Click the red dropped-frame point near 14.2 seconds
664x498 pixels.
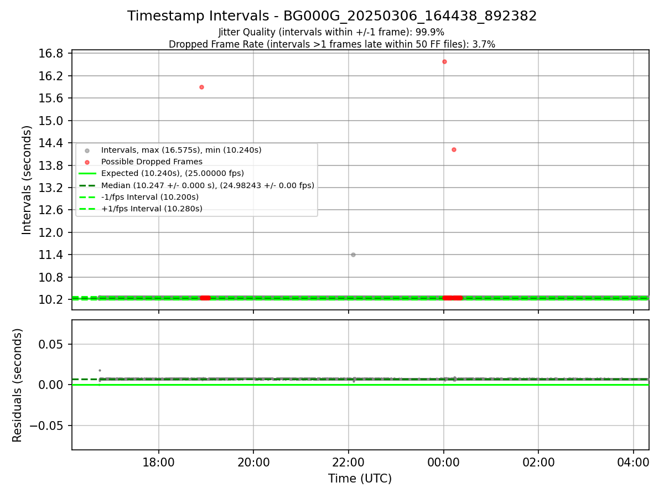pos(454,149)
